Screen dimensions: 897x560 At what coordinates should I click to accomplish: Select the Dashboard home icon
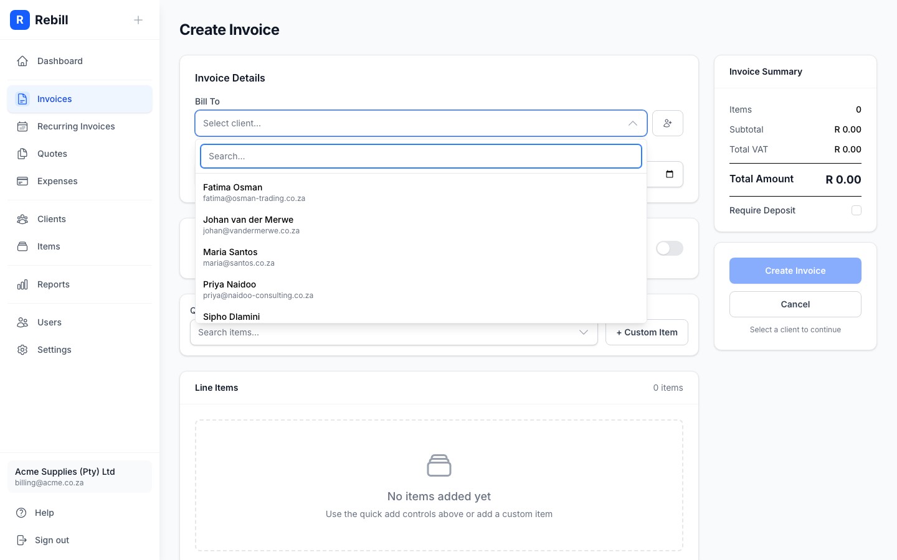pos(22,60)
